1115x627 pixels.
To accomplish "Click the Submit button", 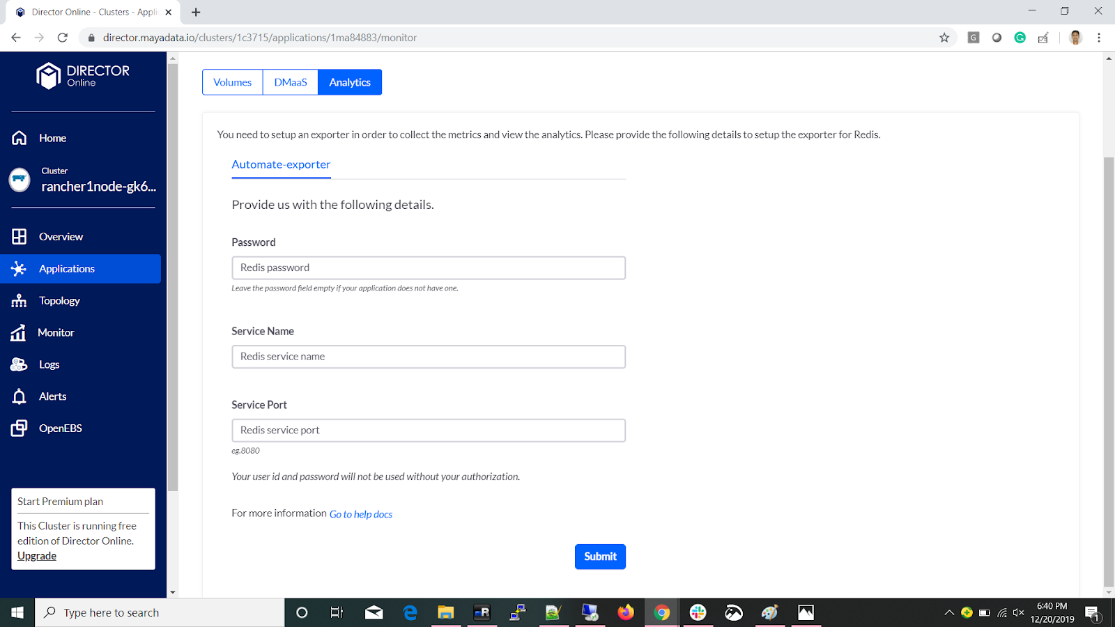I will pos(600,557).
